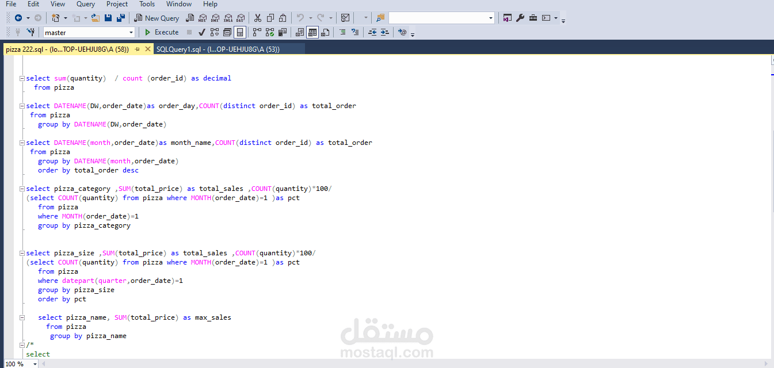
Task: Open a new DMX query
Action: click(x=215, y=18)
